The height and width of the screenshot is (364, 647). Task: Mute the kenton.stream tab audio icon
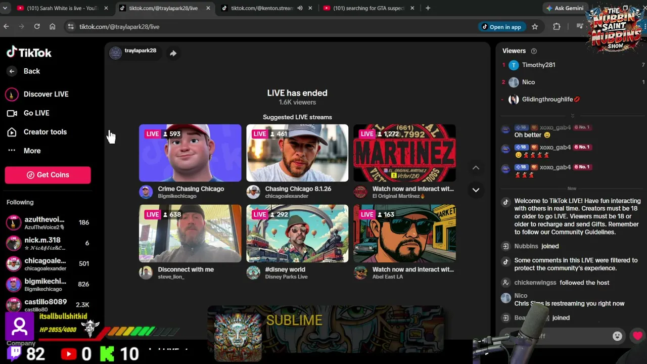[x=300, y=8]
